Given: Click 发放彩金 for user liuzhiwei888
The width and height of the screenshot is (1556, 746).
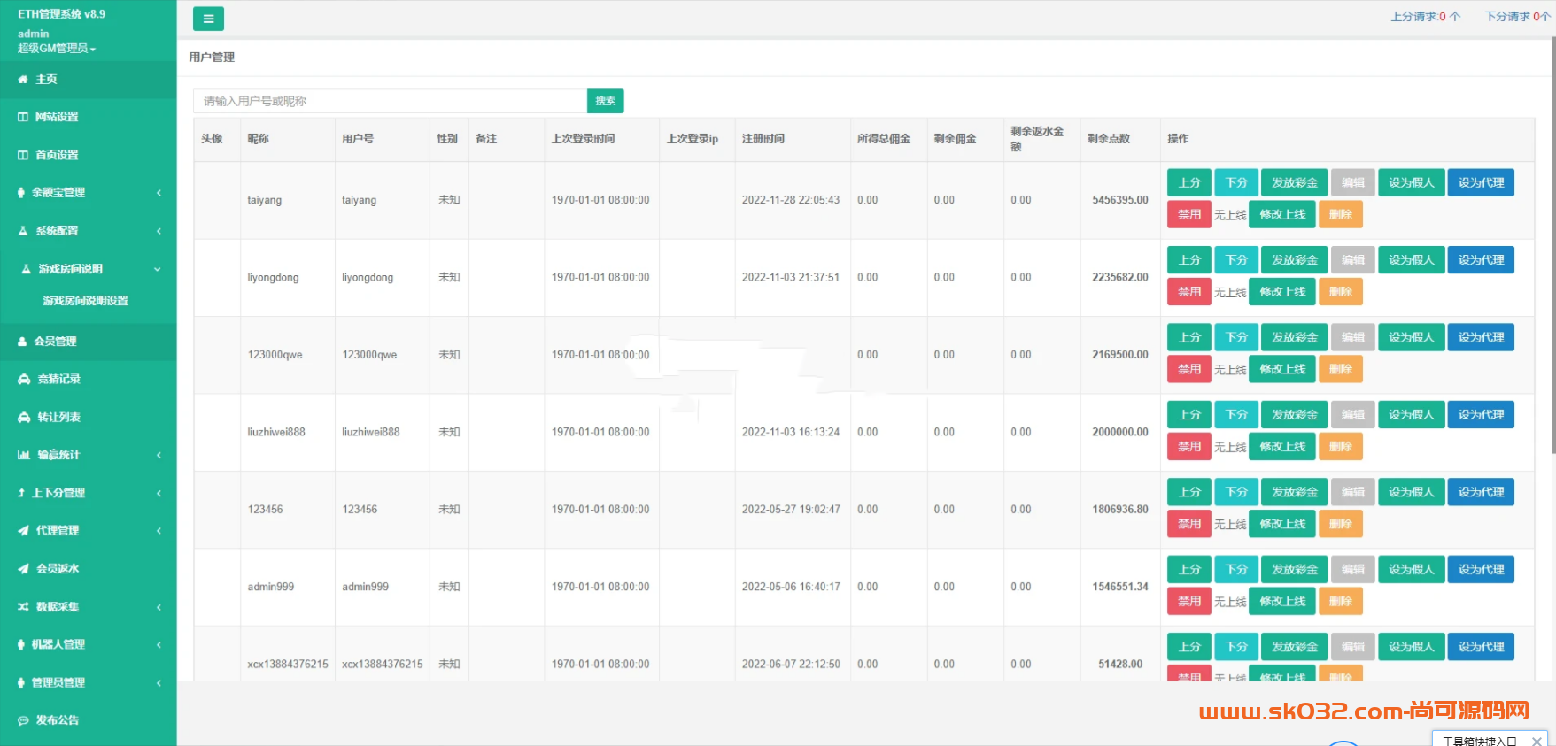Looking at the screenshot, I should point(1295,414).
